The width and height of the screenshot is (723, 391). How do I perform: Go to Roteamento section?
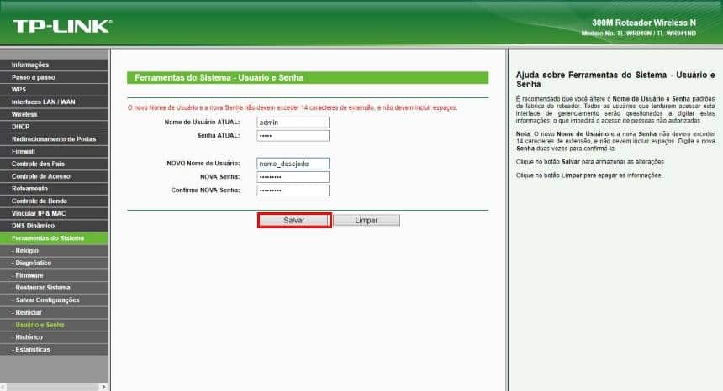(54, 189)
